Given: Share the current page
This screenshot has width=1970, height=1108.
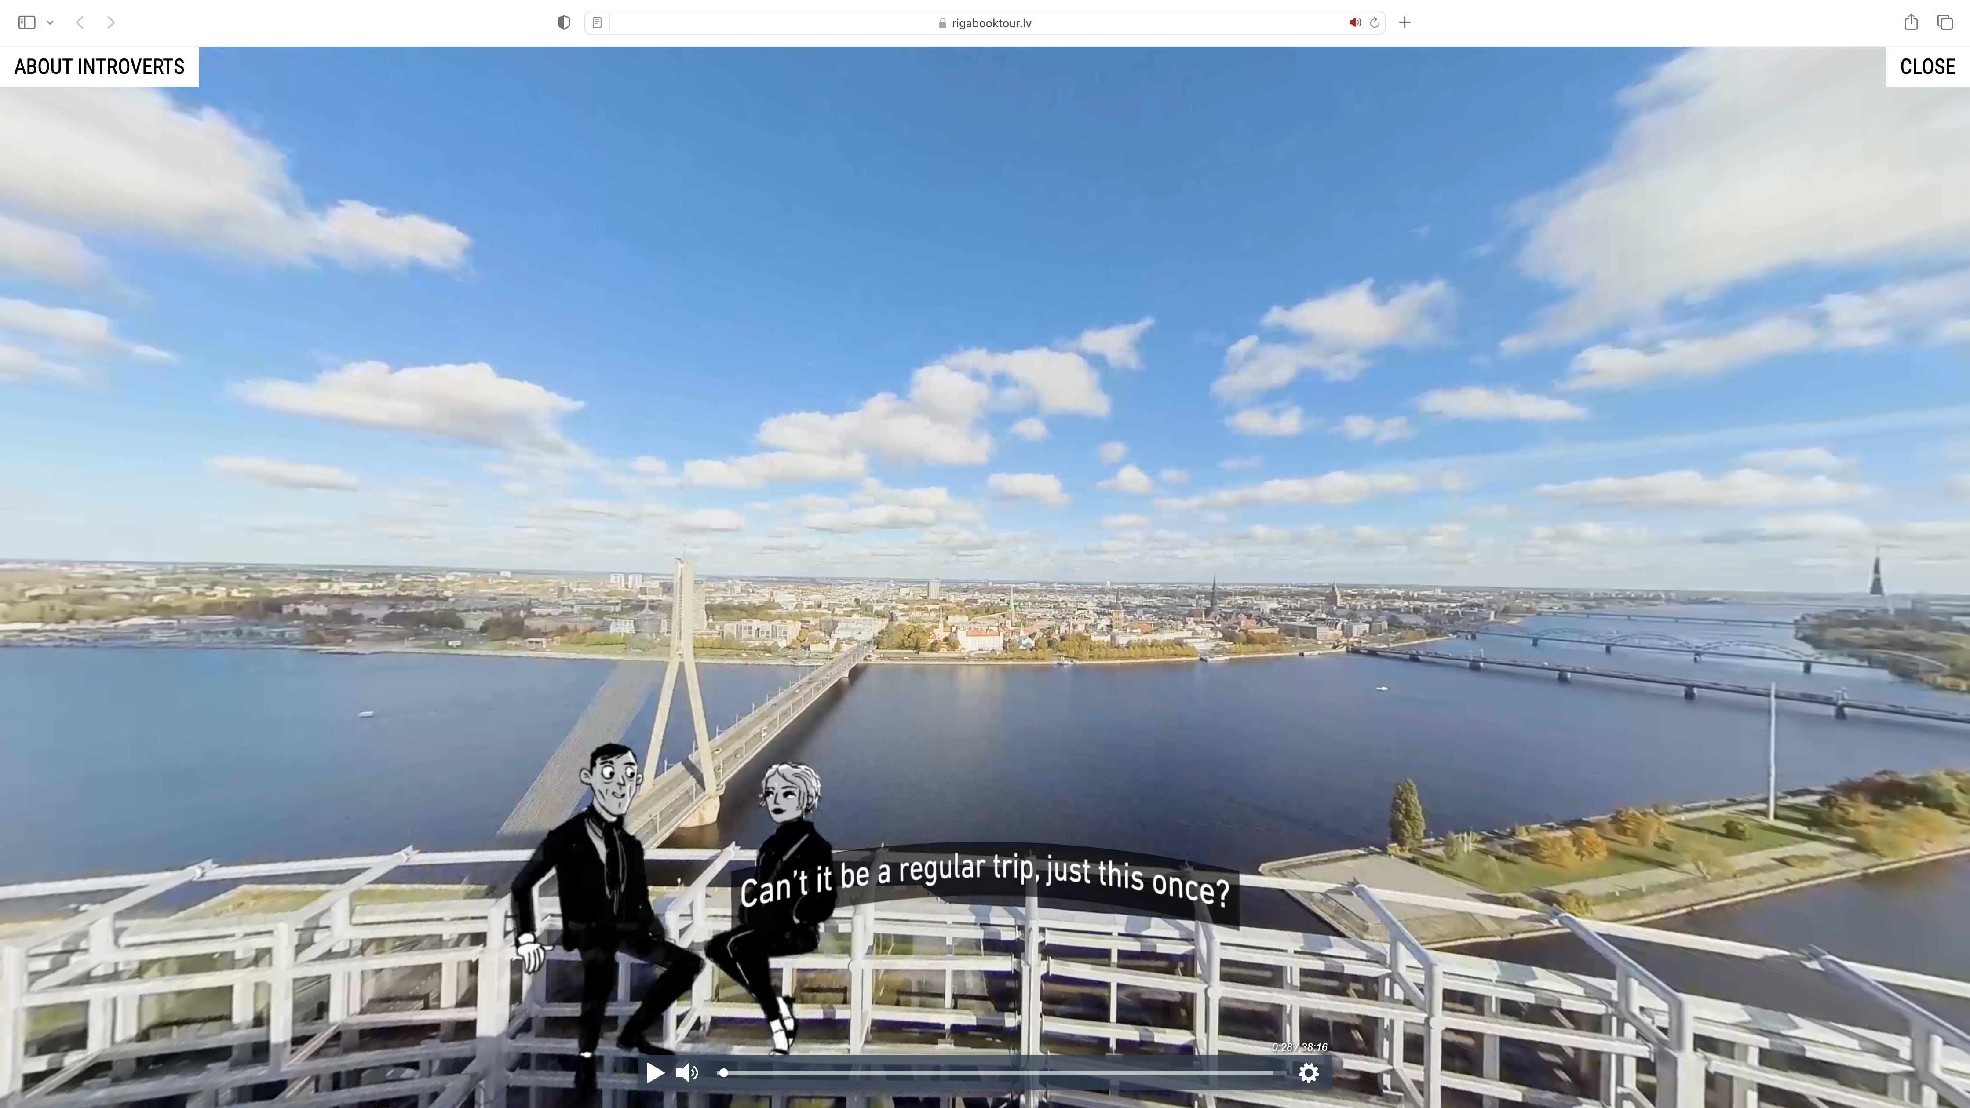Looking at the screenshot, I should tap(1911, 22).
